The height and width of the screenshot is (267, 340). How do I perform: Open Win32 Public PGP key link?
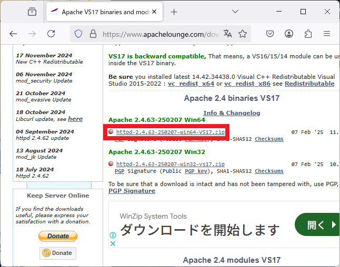point(196,171)
